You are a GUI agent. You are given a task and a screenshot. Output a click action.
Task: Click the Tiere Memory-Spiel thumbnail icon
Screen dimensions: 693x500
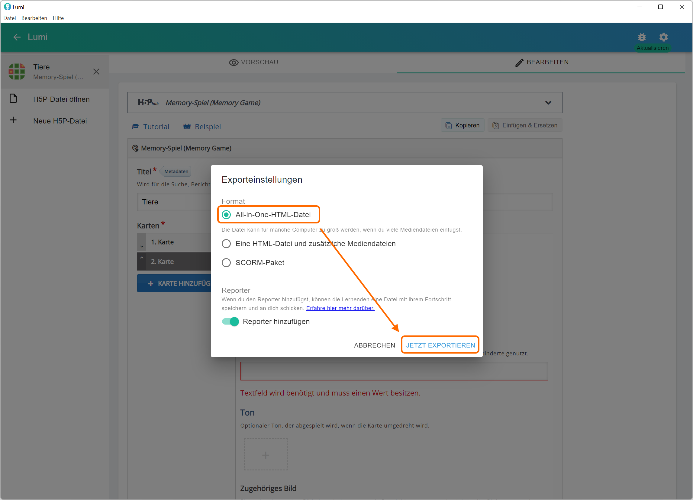[17, 72]
